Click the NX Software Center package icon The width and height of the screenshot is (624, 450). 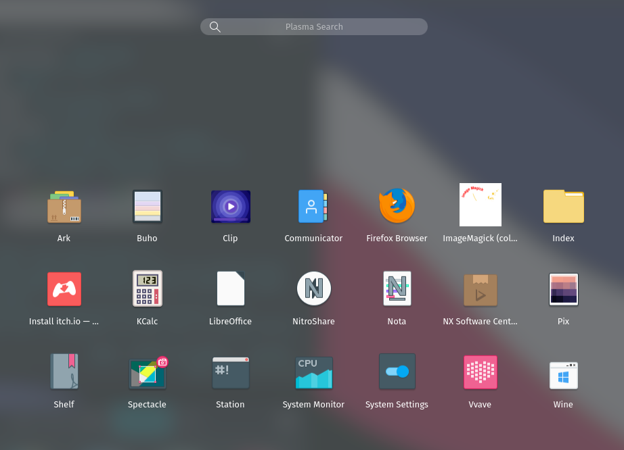point(481,290)
